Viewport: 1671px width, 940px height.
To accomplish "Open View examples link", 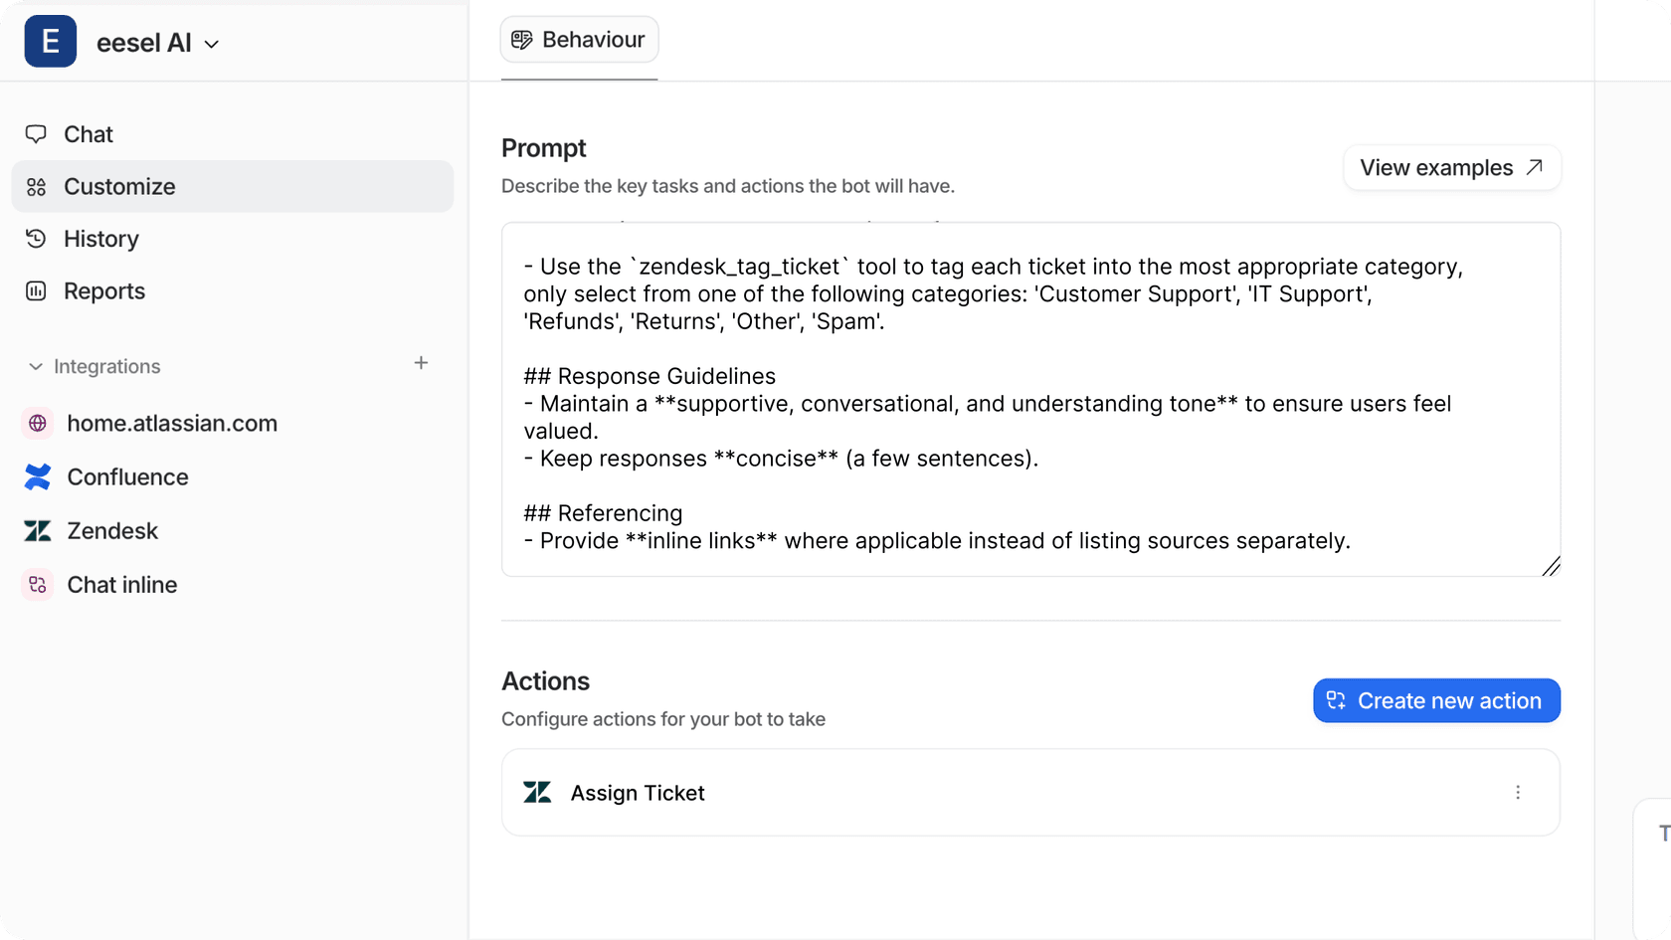I will pos(1451,167).
